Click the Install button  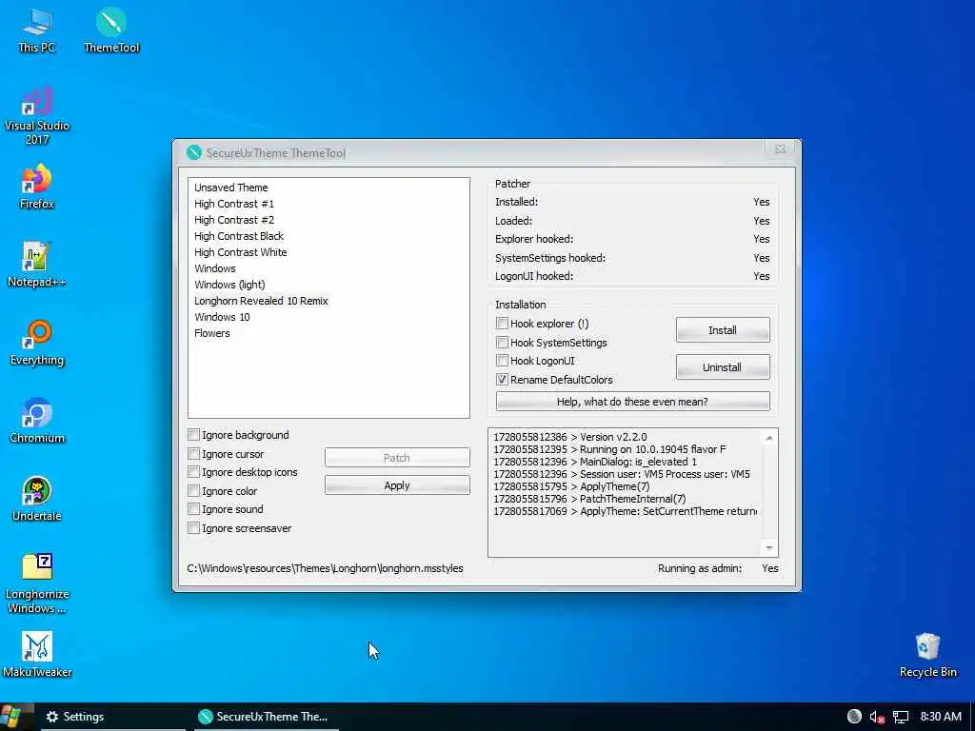point(723,330)
